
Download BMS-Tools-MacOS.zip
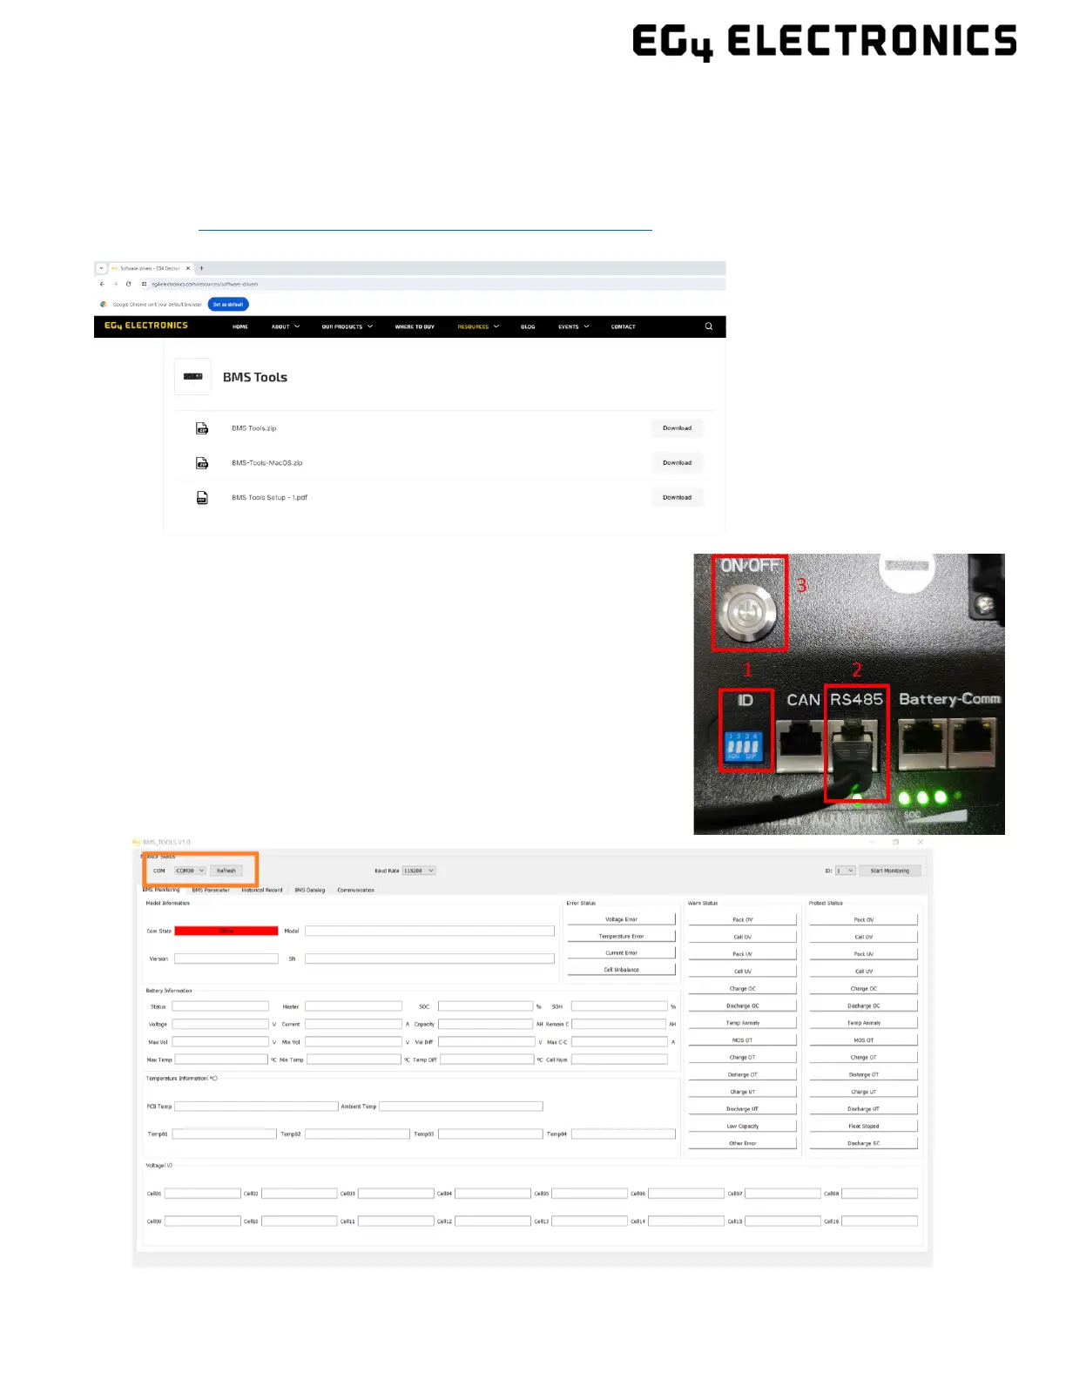[x=677, y=463]
